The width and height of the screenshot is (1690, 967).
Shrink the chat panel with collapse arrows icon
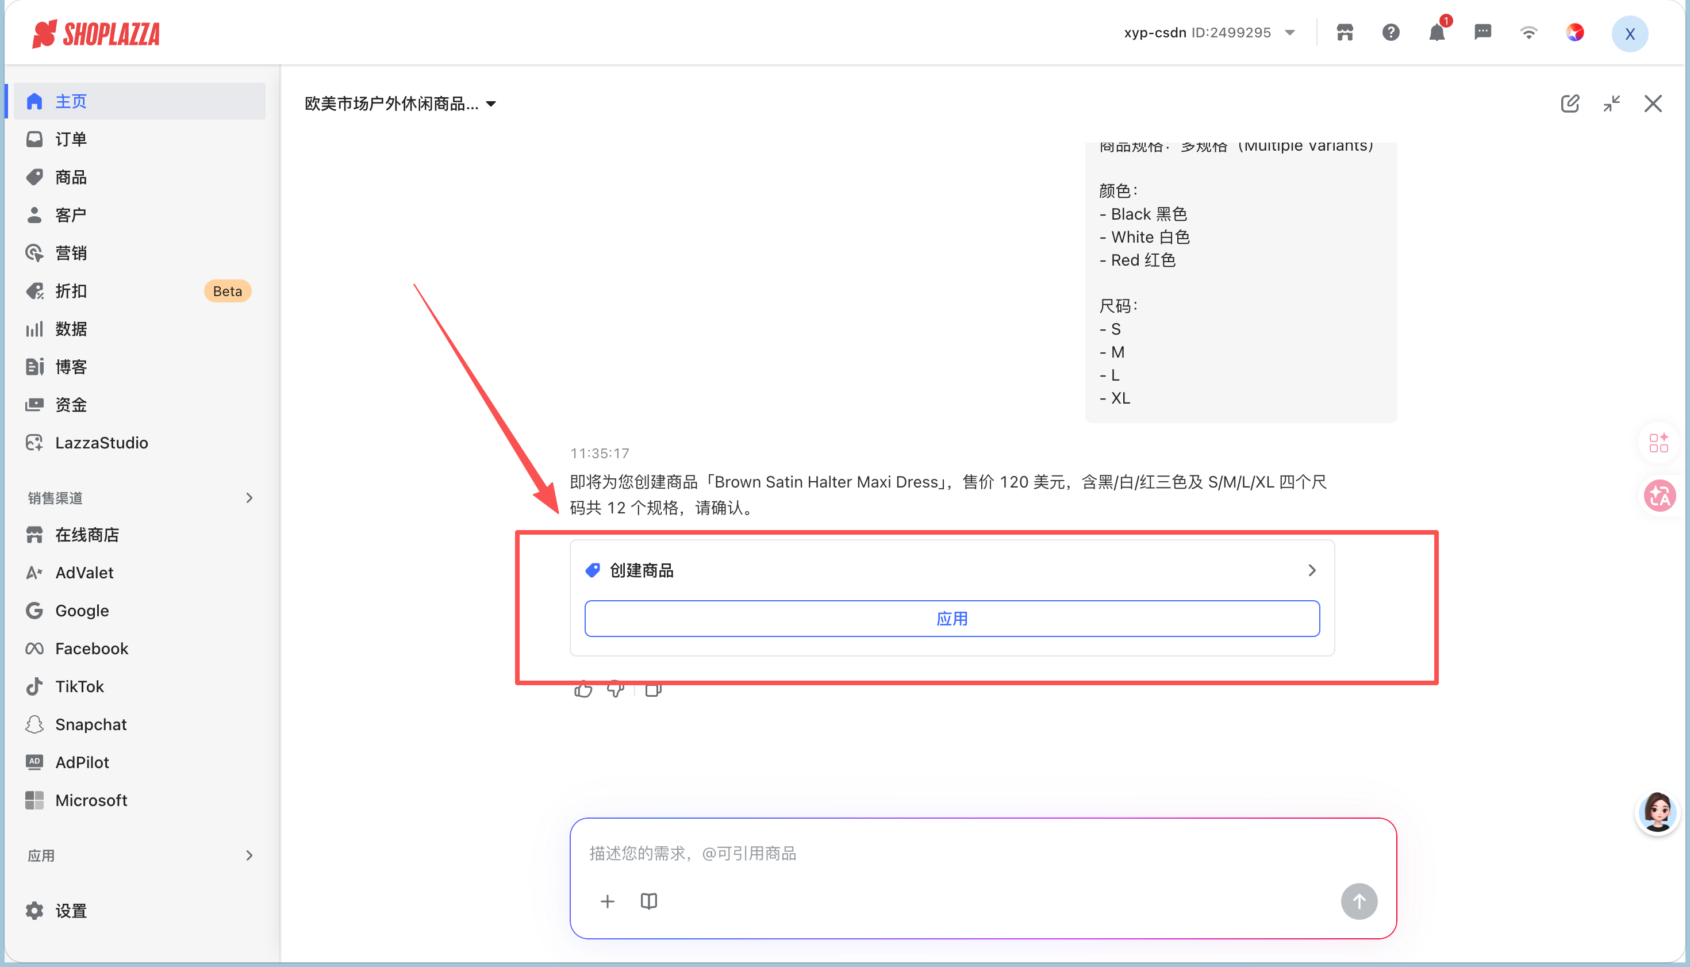pyautogui.click(x=1612, y=103)
